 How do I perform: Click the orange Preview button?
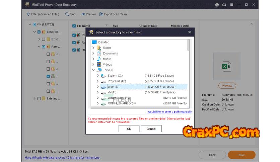[227, 86]
